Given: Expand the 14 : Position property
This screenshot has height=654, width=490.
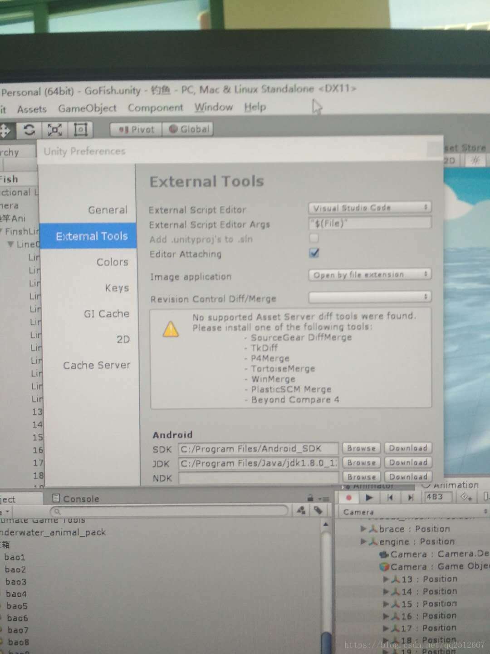Looking at the screenshot, I should [386, 591].
